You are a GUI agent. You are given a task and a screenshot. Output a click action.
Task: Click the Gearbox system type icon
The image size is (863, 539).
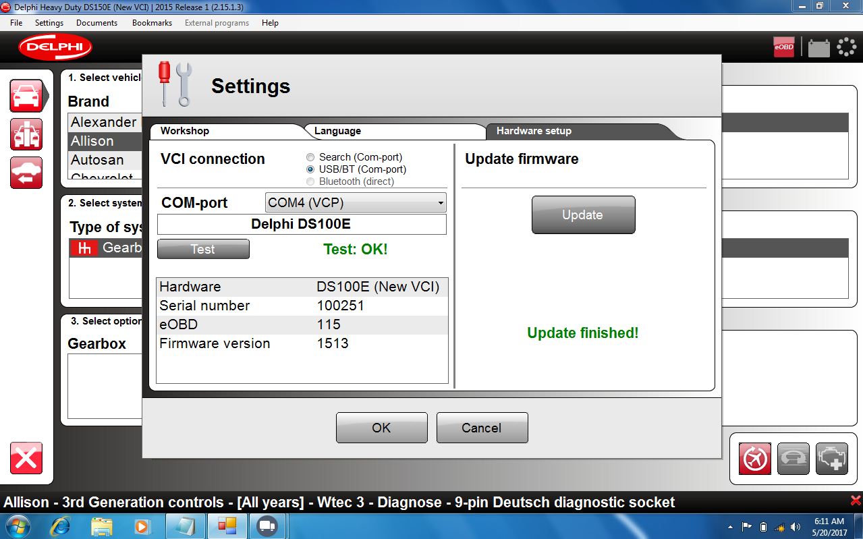[x=84, y=248]
